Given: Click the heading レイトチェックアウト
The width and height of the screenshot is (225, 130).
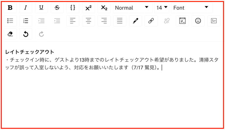Looking at the screenshot, I should [29, 52].
